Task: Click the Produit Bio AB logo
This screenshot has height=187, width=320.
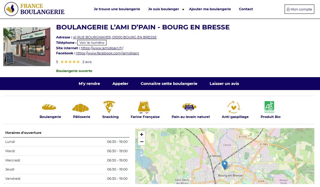Action: tap(269, 107)
